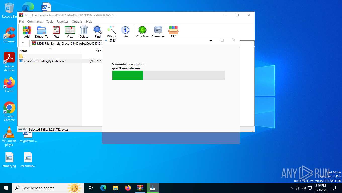Open the Windows Start menu
Image resolution: width=342 pixels, height=193 pixels.
pos(6,188)
